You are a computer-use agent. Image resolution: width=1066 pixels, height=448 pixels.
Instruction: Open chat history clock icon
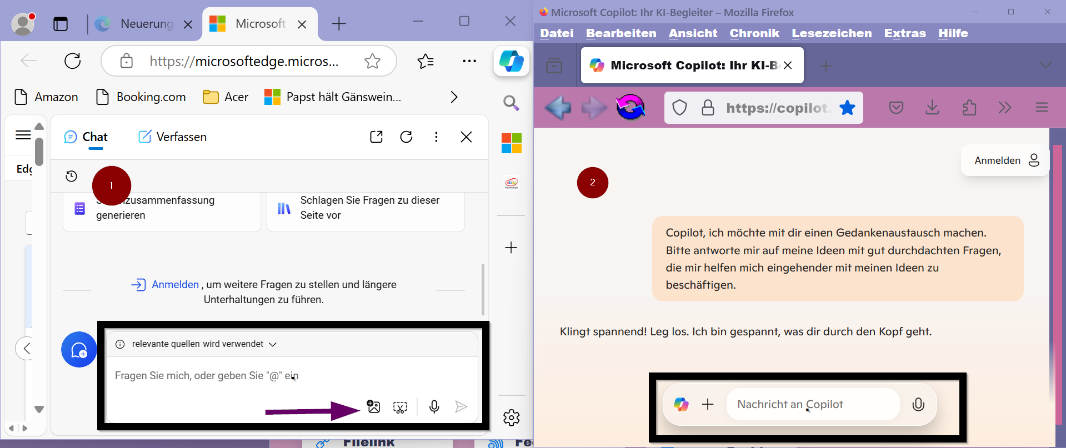71,176
